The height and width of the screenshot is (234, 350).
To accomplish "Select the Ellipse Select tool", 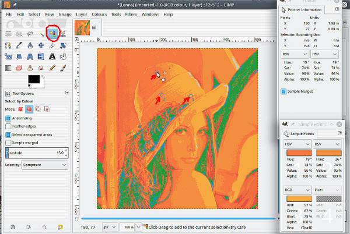I will tap(19, 34).
